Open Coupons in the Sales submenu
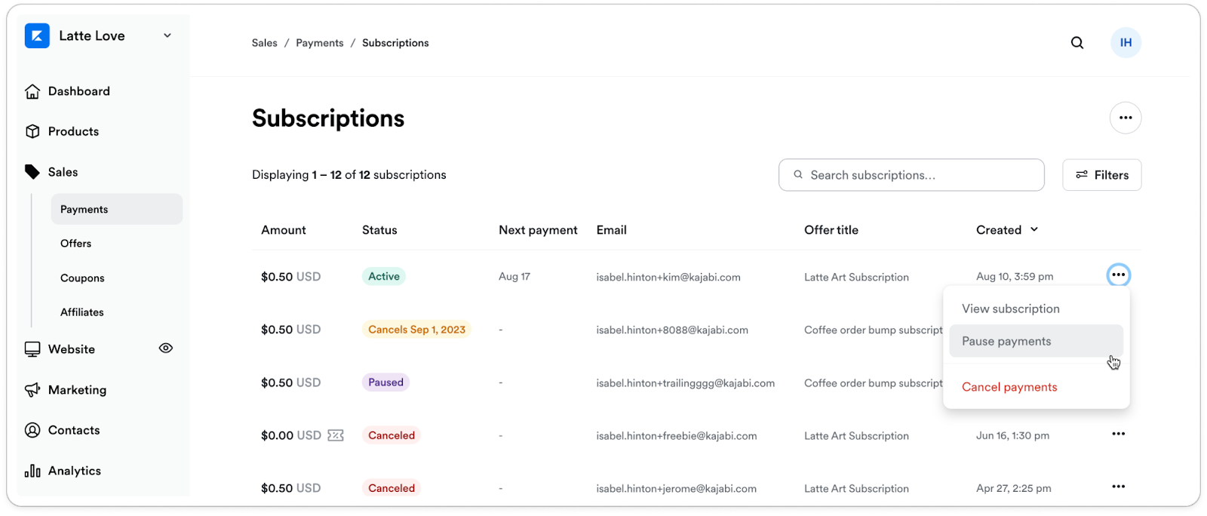The width and height of the screenshot is (1207, 516). 82,278
